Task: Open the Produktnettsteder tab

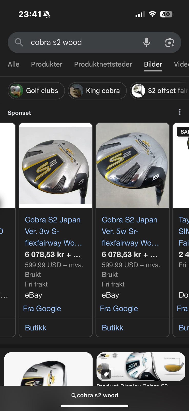Action: point(103,64)
